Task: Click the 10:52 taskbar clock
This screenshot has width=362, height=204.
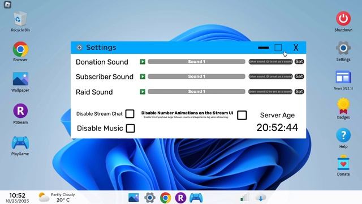Action: point(18,195)
